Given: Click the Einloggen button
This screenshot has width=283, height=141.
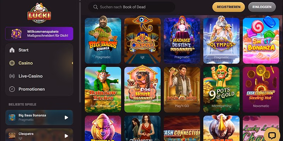Looking at the screenshot, I should (262, 7).
